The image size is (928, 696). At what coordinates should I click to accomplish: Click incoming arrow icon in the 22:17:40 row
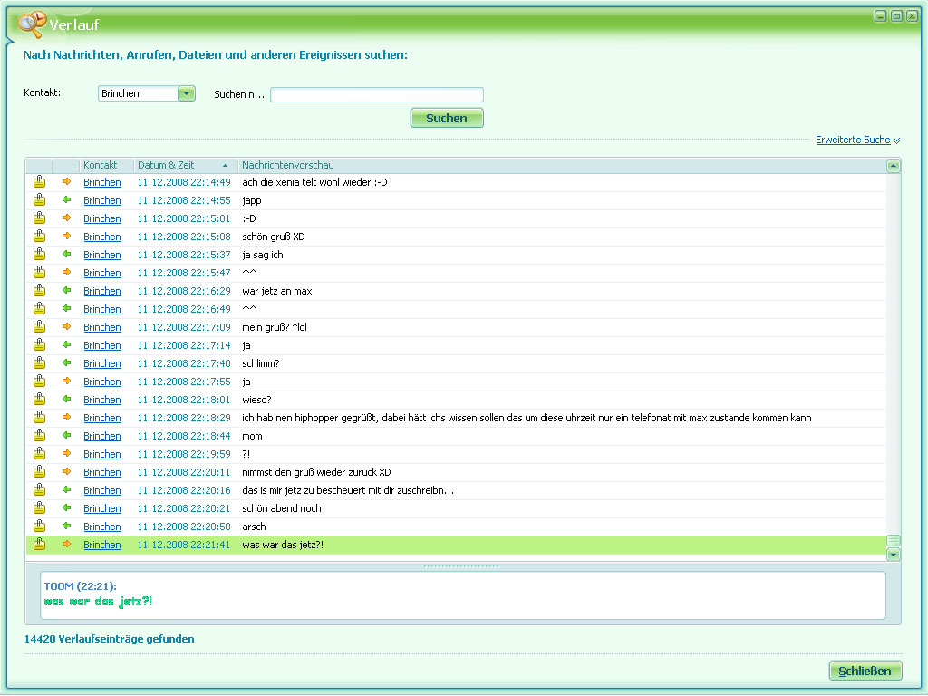(x=66, y=362)
